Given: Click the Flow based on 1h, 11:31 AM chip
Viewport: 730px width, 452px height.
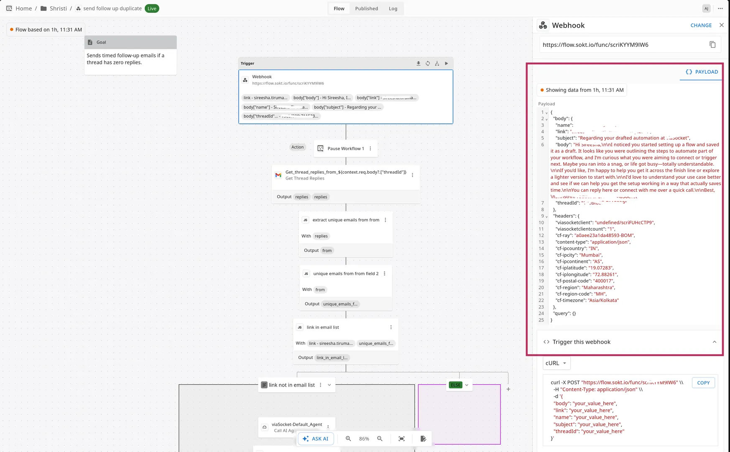Looking at the screenshot, I should [46, 30].
